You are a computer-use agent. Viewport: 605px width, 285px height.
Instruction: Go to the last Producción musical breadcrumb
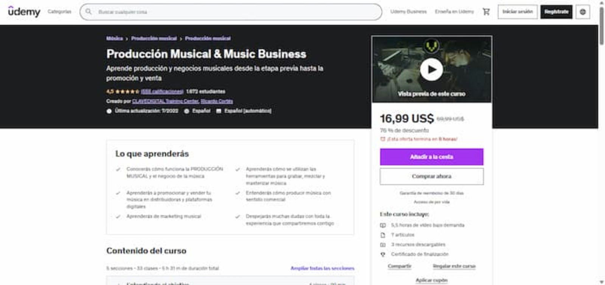208,39
